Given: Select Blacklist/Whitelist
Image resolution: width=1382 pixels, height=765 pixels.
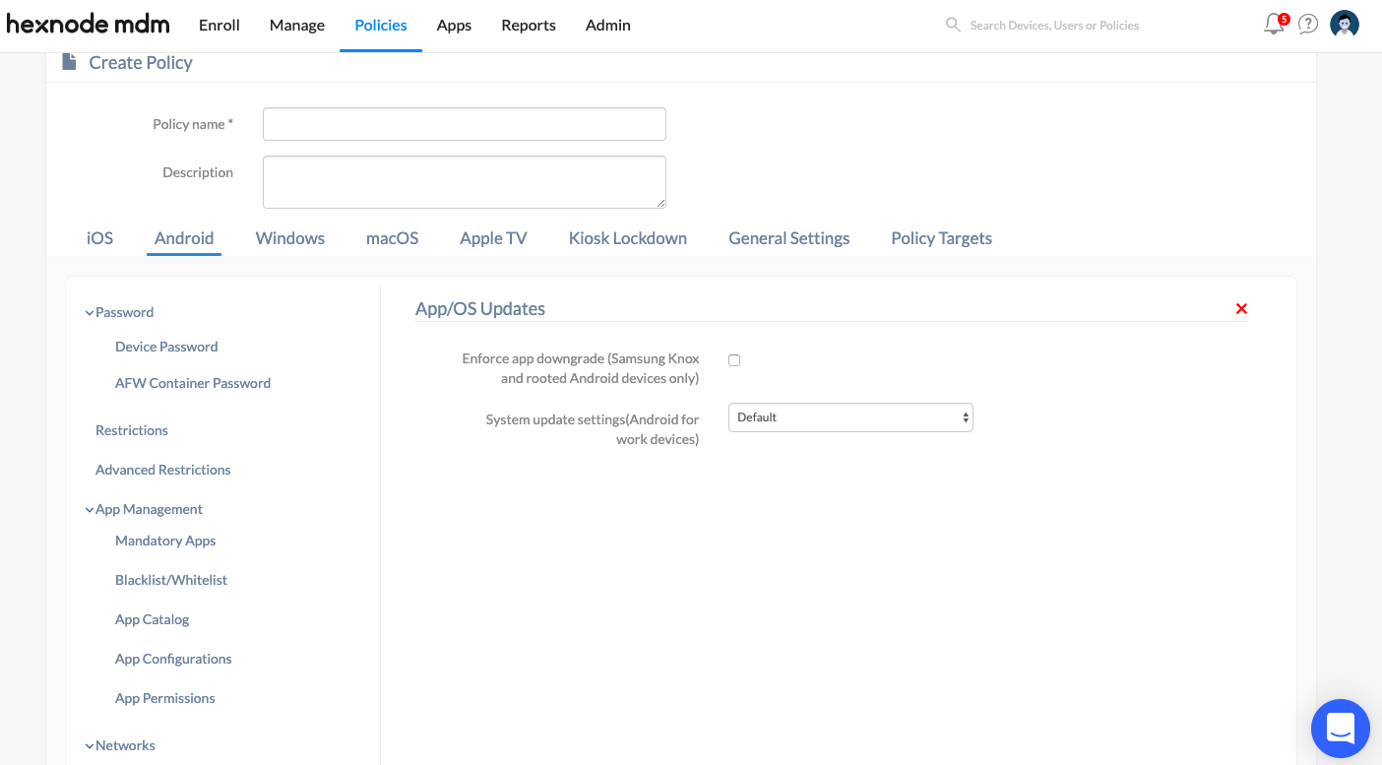Looking at the screenshot, I should coord(171,580).
